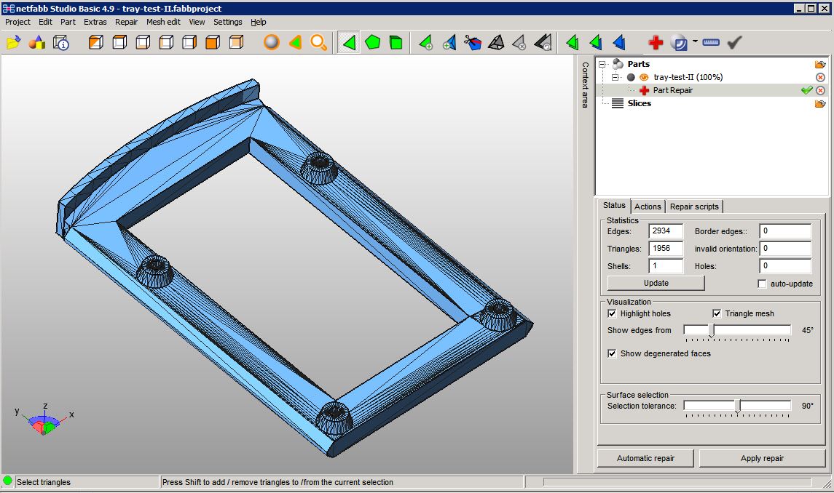Open the part information icon
Image resolution: width=834 pixels, height=493 pixels.
(63, 42)
